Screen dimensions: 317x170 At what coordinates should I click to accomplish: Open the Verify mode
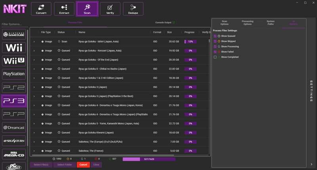110,9
